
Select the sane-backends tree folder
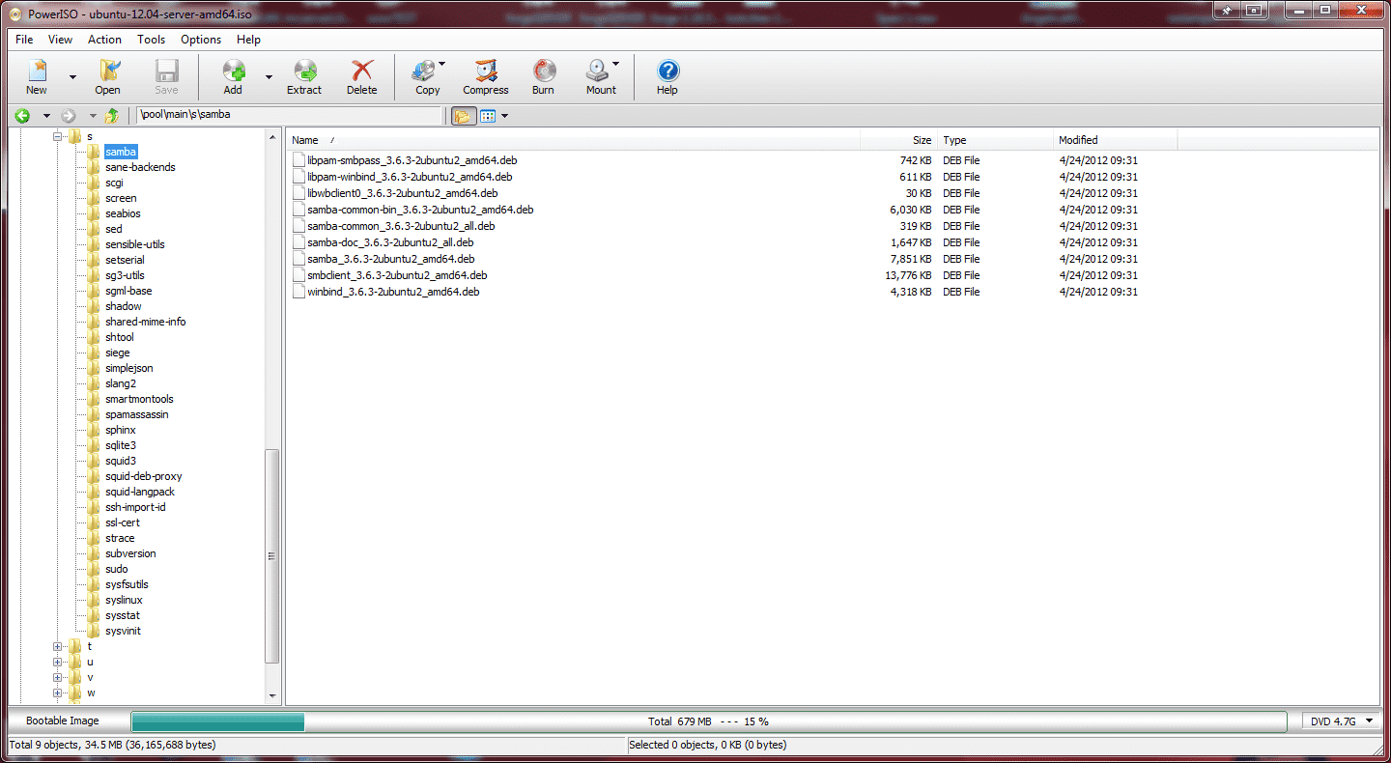pyautogui.click(x=140, y=167)
